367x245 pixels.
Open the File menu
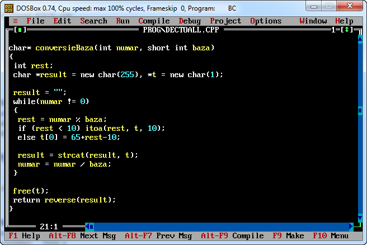35,21
